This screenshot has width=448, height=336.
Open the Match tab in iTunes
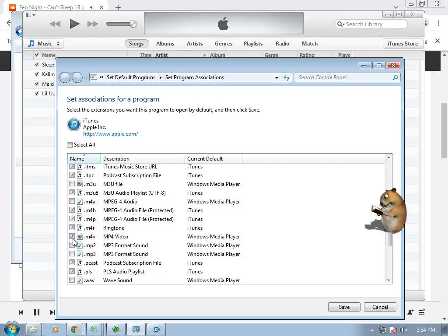[310, 44]
